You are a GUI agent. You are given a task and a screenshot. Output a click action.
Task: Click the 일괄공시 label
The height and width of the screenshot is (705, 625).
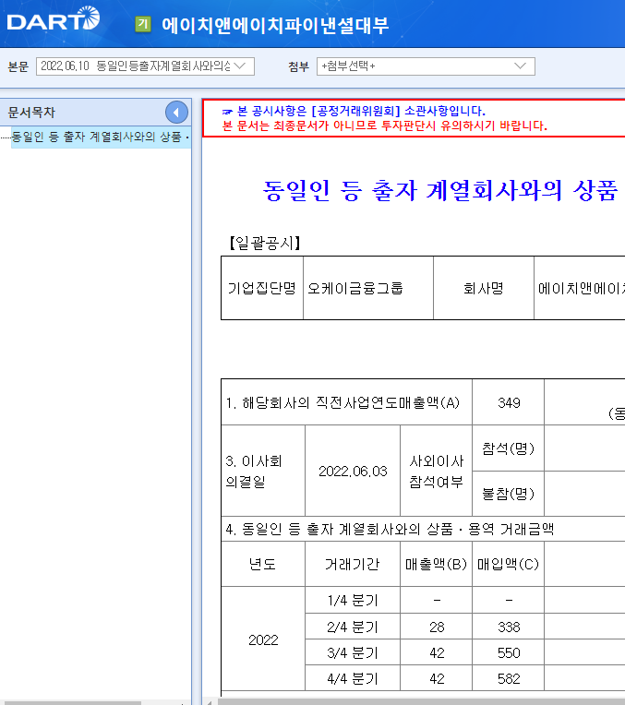tap(265, 244)
